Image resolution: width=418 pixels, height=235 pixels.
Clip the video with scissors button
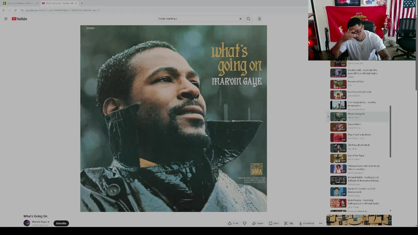click(289, 223)
